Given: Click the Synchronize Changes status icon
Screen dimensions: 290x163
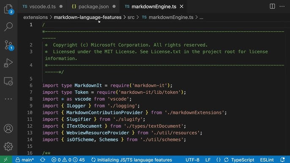Looking at the screenshot, I should pyautogui.click(x=43, y=160).
